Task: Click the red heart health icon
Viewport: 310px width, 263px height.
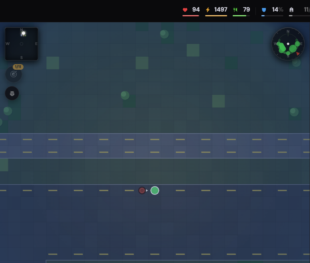Action: point(185,10)
